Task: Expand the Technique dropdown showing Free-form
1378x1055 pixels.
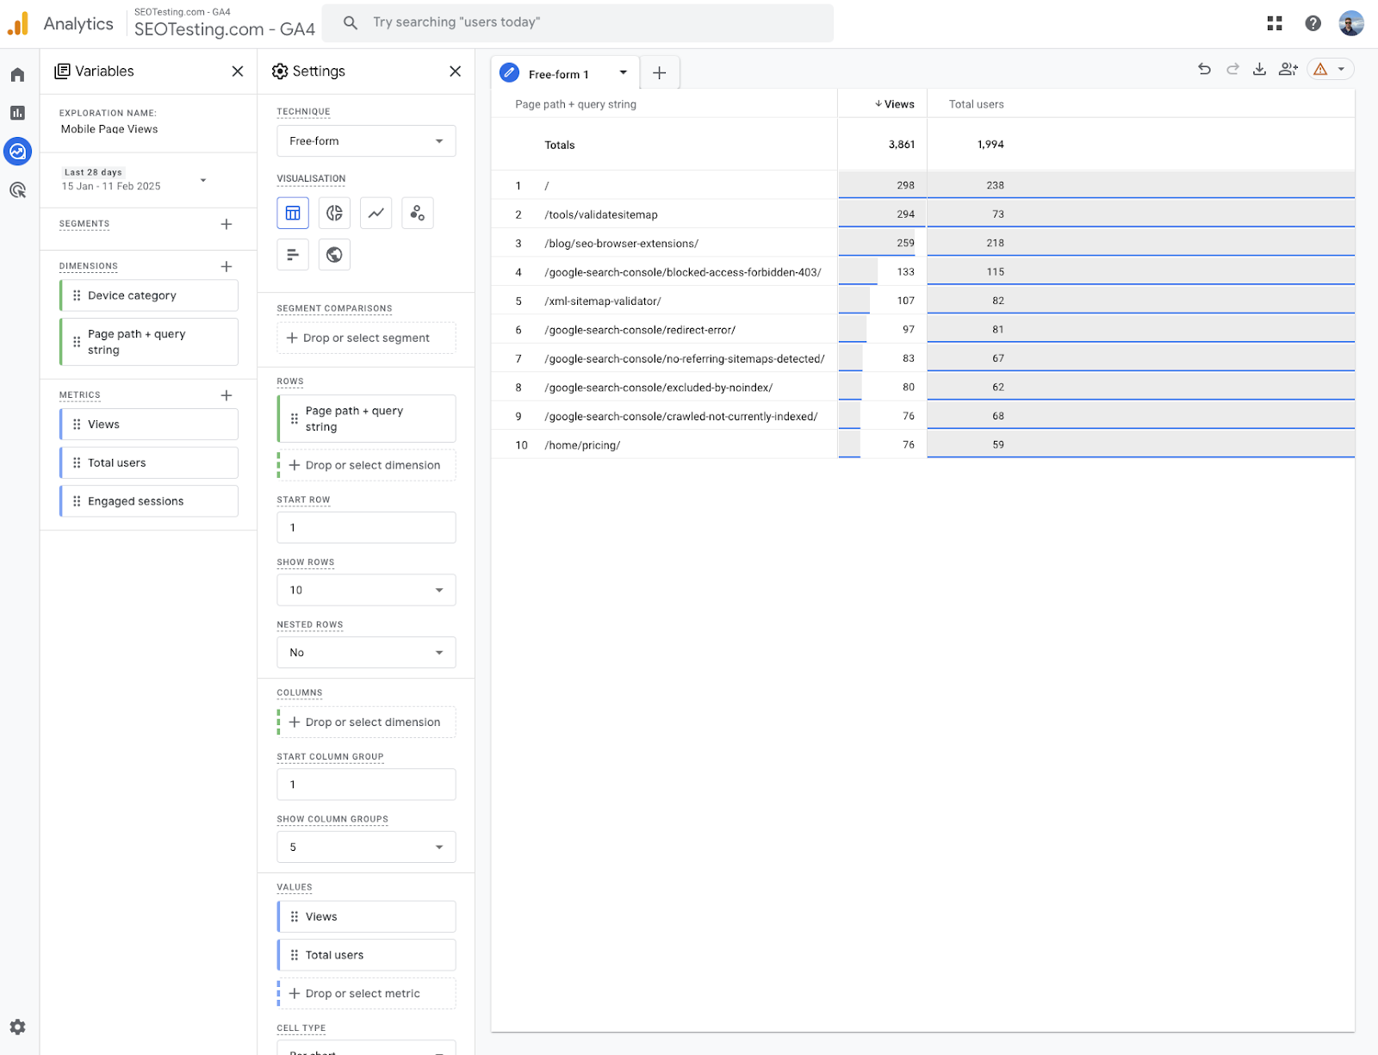Action: [365, 140]
